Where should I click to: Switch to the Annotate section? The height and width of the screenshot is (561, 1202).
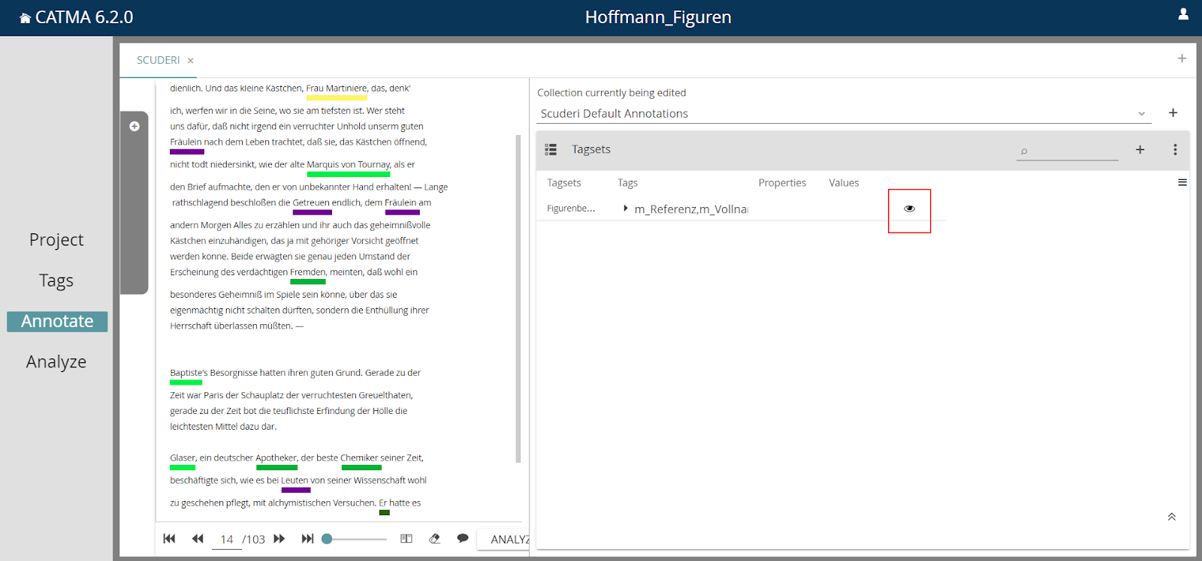[57, 321]
